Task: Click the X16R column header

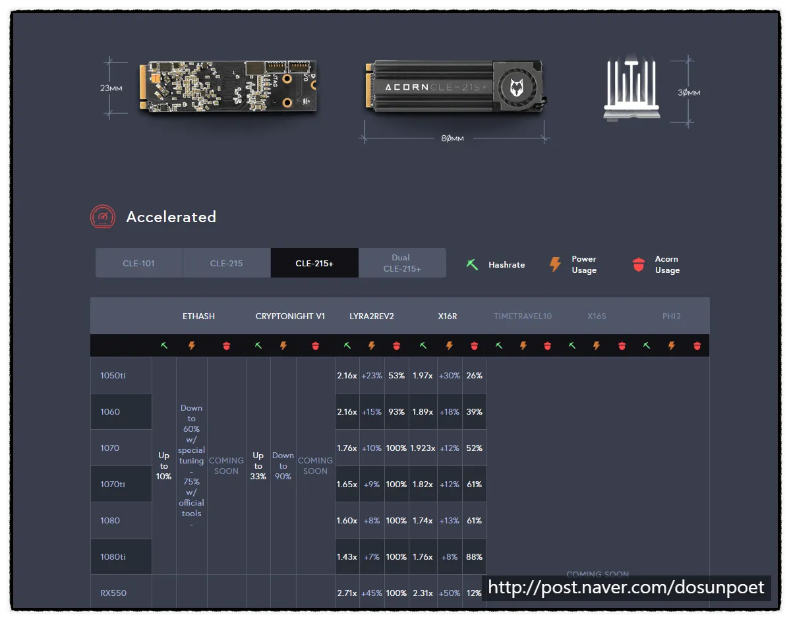Action: 448,316
